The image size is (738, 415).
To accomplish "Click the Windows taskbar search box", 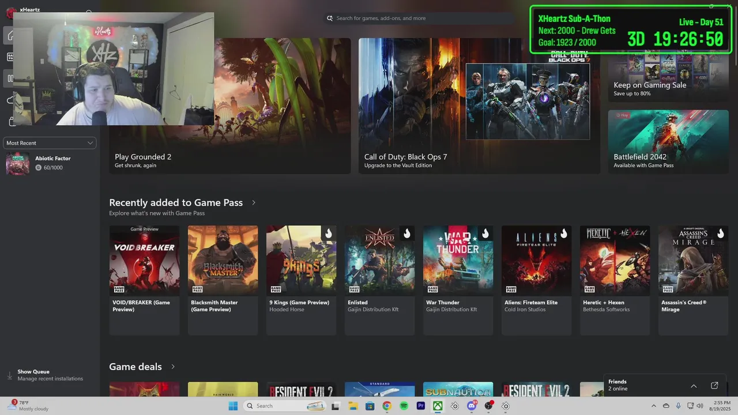I will click(x=283, y=406).
